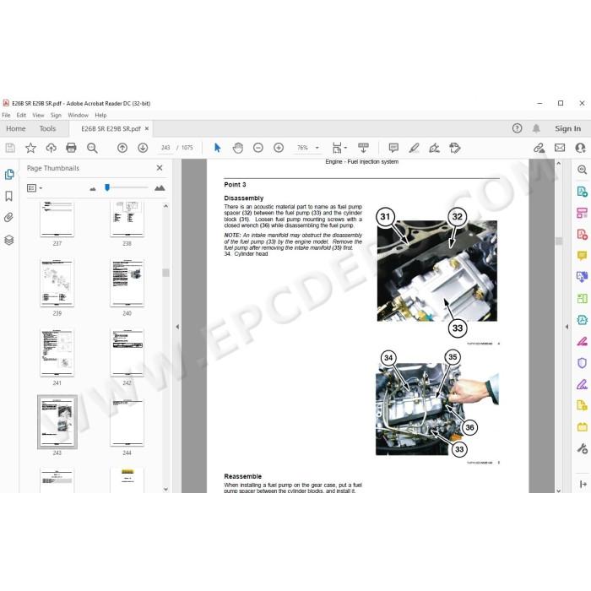The image size is (591, 591).
Task: Open the Sign document tool
Action: tap(434, 148)
